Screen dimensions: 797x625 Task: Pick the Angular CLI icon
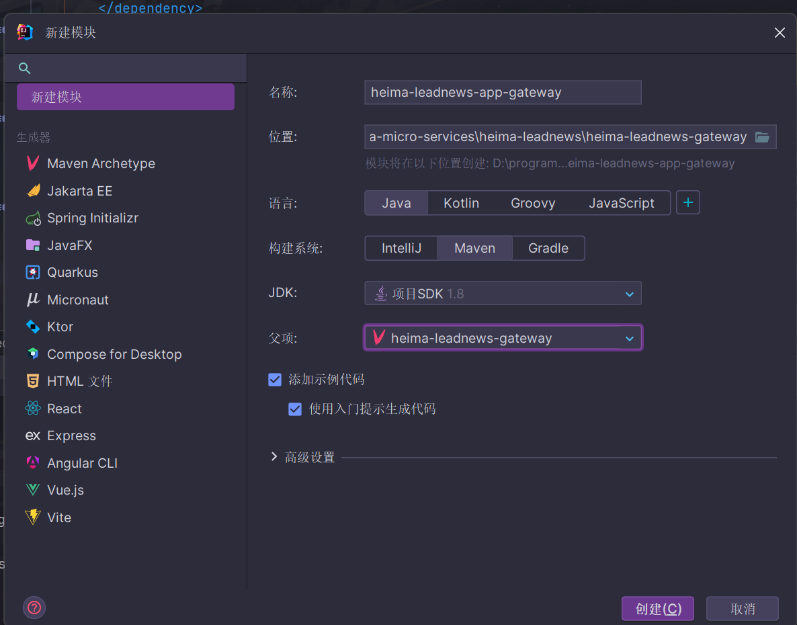[x=32, y=463]
